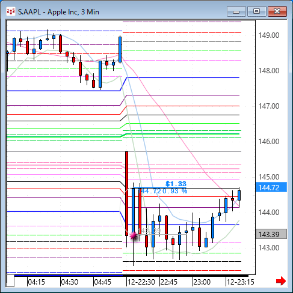Click the 23:00 time axis label
This screenshot has height=293, width=293.
(x=202, y=282)
